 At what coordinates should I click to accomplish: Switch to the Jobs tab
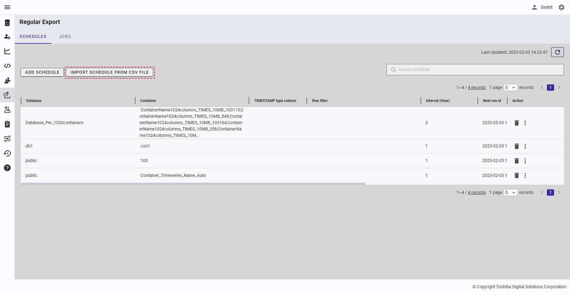click(65, 36)
